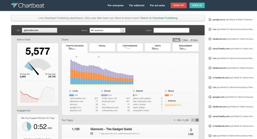Click the Active Visits gauge dial
The height and width of the screenshot is (139, 257).
(x=38, y=67)
